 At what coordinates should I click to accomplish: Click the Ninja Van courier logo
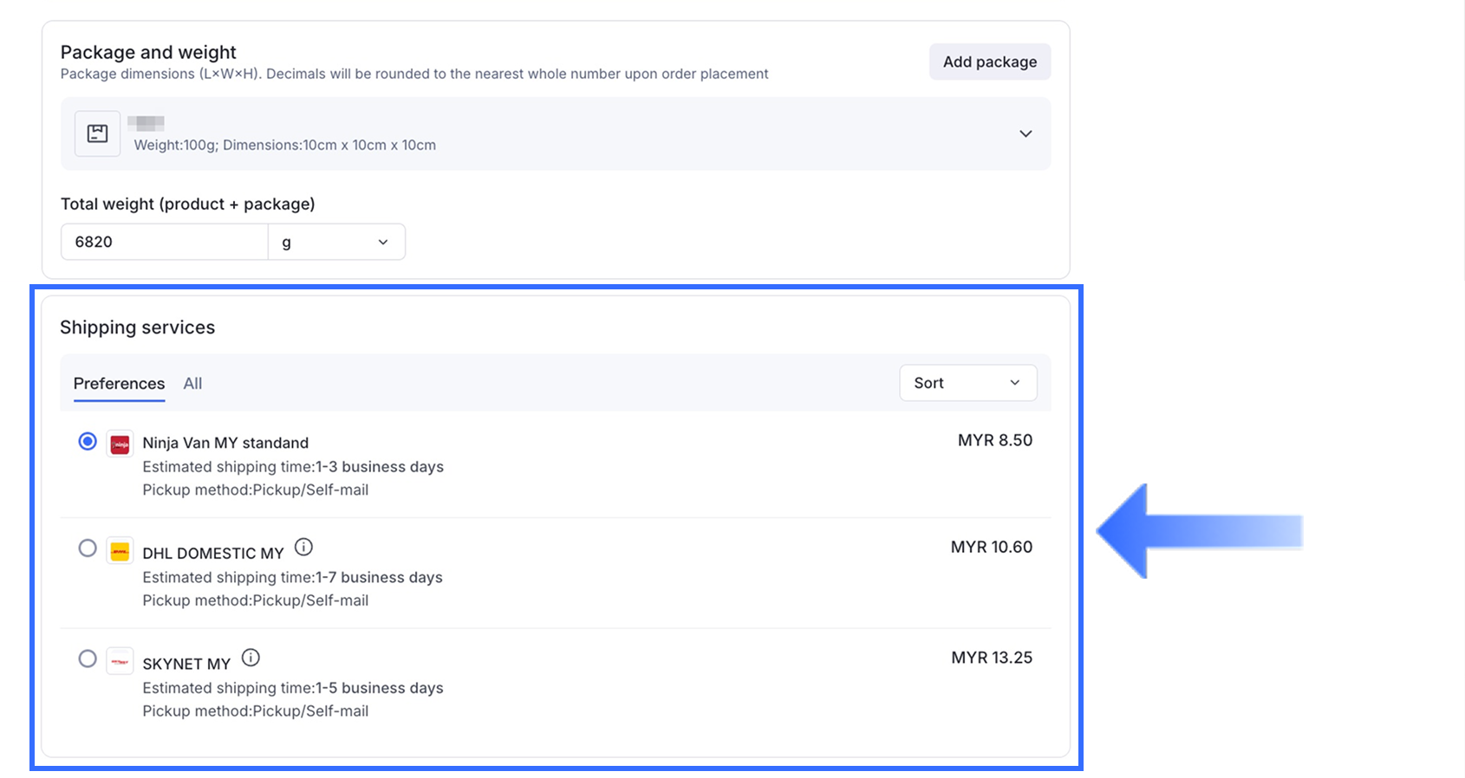click(x=120, y=444)
